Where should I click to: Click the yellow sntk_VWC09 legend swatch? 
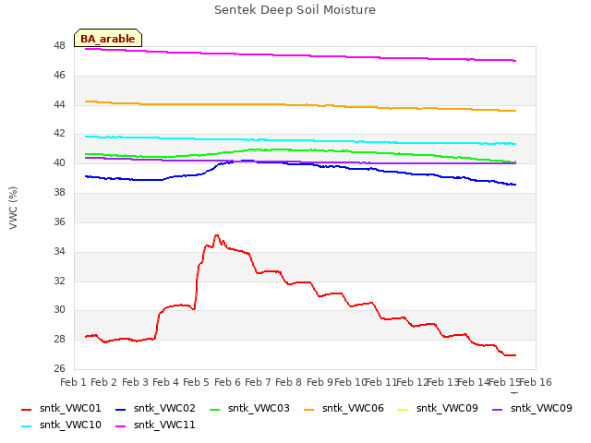[x=404, y=410]
